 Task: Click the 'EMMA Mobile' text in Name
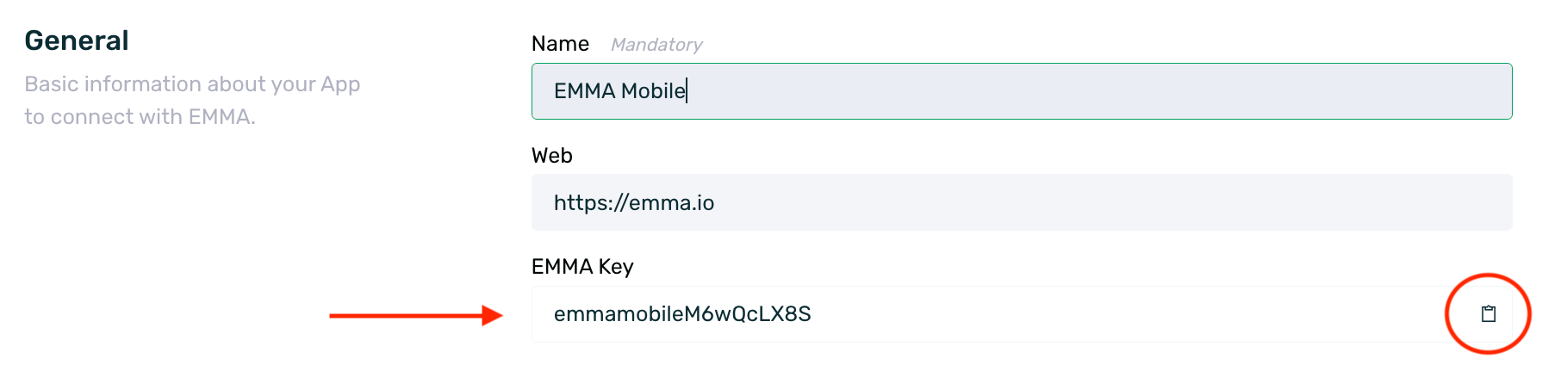619,91
